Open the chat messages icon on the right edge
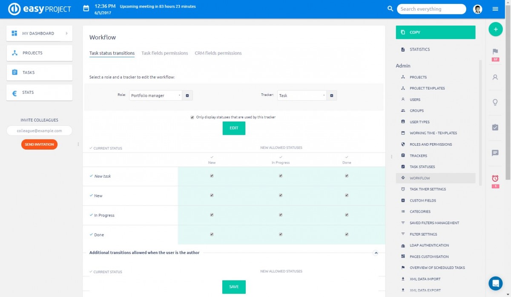Viewport: 511px width, 297px height. click(495, 153)
